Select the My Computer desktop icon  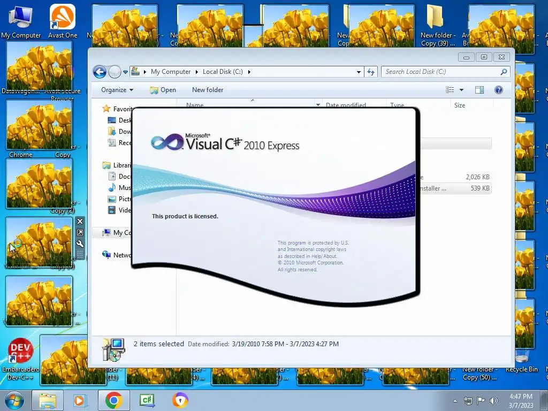[x=21, y=21]
